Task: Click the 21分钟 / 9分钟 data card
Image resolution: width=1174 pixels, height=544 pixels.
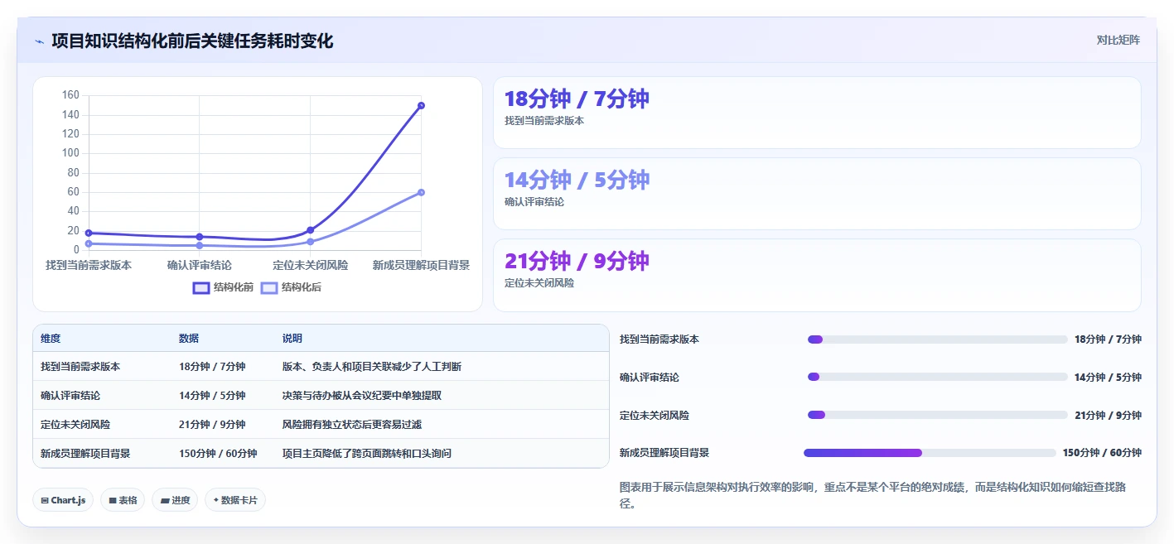Action: pyautogui.click(x=817, y=275)
